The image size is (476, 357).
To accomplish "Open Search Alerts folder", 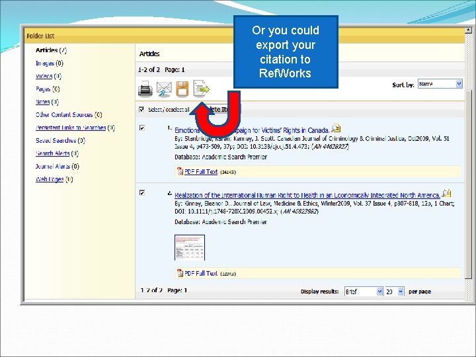I will (x=57, y=153).
